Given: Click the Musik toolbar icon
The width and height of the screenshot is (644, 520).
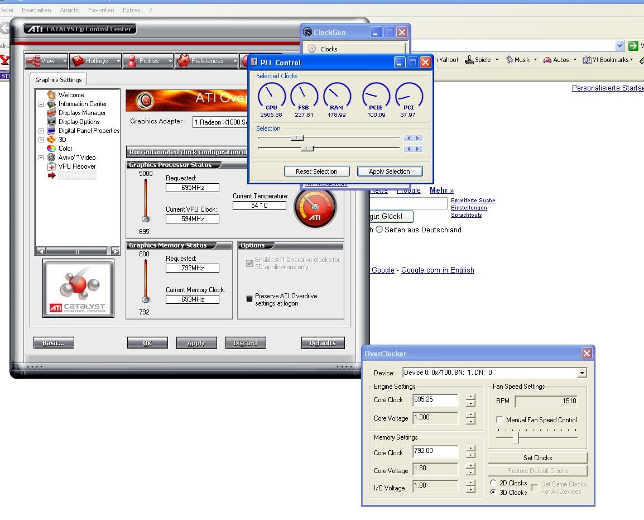Looking at the screenshot, I should point(510,60).
